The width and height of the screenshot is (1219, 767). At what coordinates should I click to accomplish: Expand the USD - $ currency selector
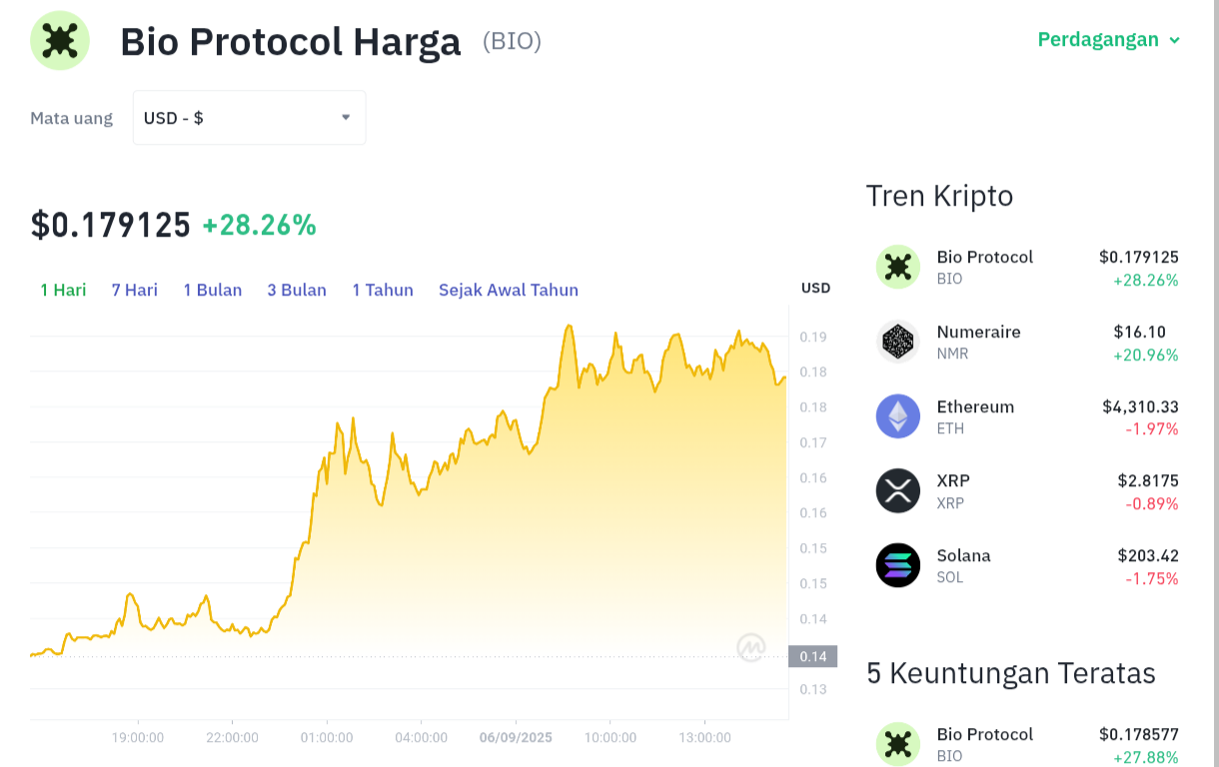249,118
